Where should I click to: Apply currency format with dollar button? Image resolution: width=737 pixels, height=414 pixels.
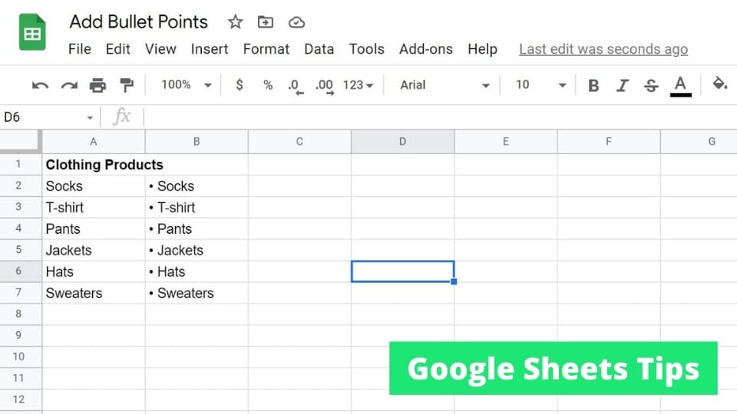[240, 85]
